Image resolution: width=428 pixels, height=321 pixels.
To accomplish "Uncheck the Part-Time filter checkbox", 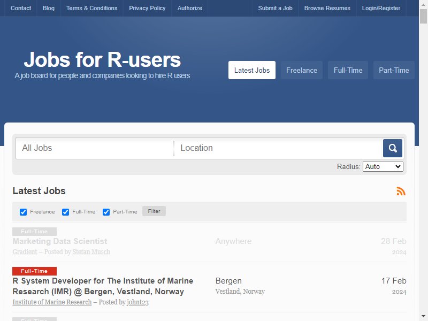I will coord(106,212).
